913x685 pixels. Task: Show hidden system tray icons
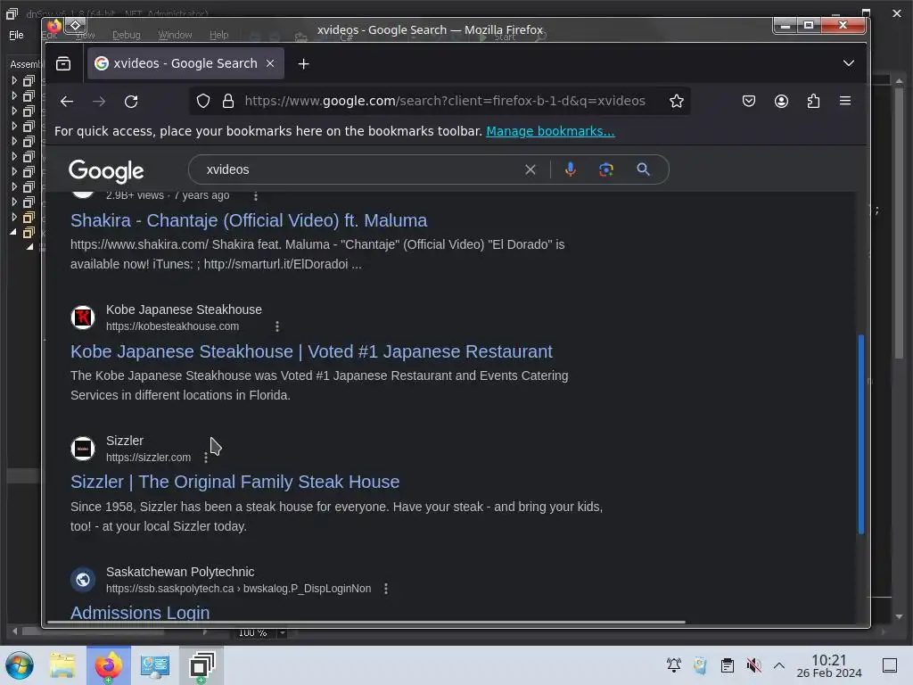779,665
